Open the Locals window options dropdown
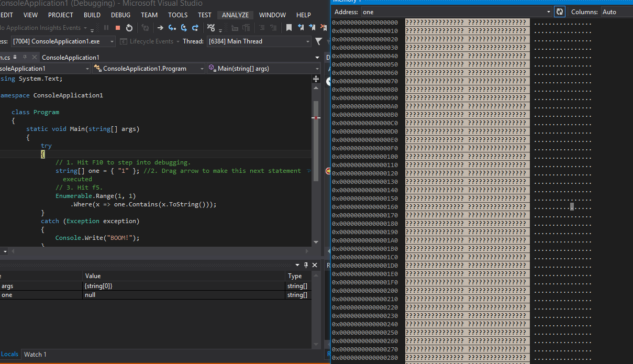633x364 pixels. [x=297, y=265]
